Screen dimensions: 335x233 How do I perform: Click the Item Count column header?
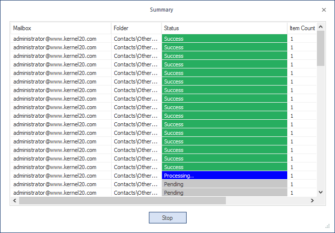(302, 28)
